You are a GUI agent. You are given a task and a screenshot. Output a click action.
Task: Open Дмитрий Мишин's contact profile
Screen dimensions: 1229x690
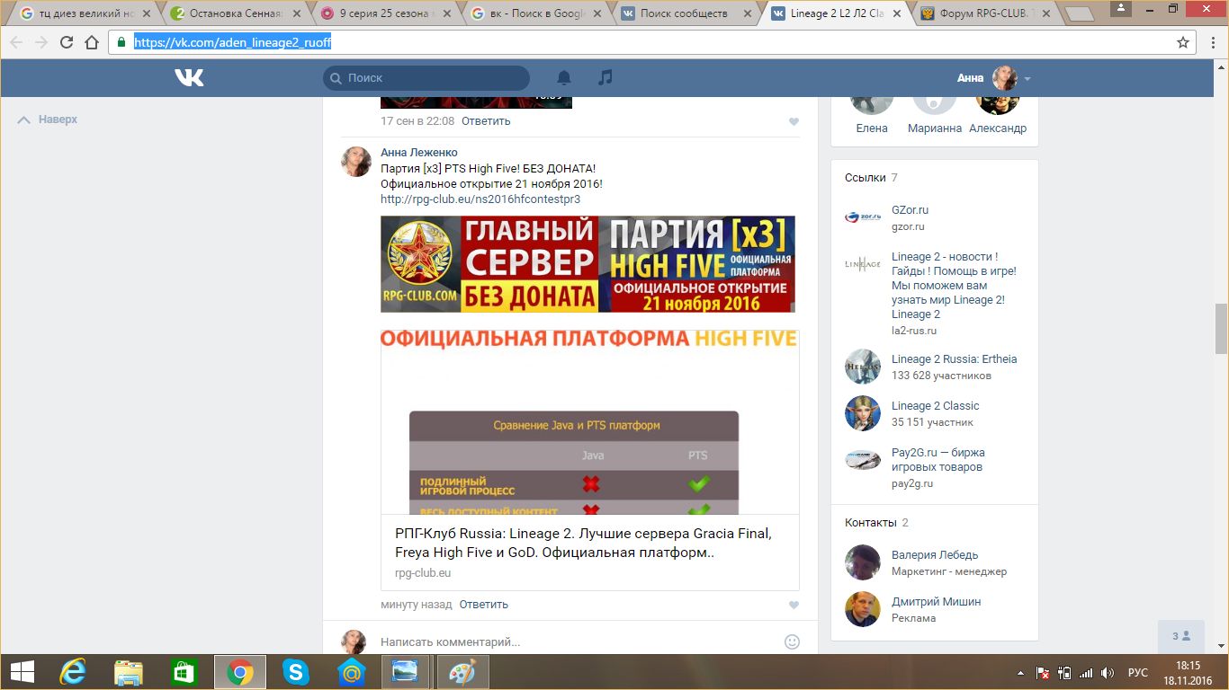pos(936,602)
